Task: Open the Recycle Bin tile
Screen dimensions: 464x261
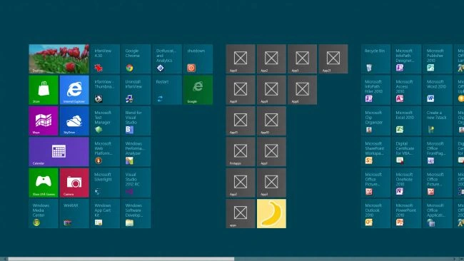Action: click(x=375, y=58)
